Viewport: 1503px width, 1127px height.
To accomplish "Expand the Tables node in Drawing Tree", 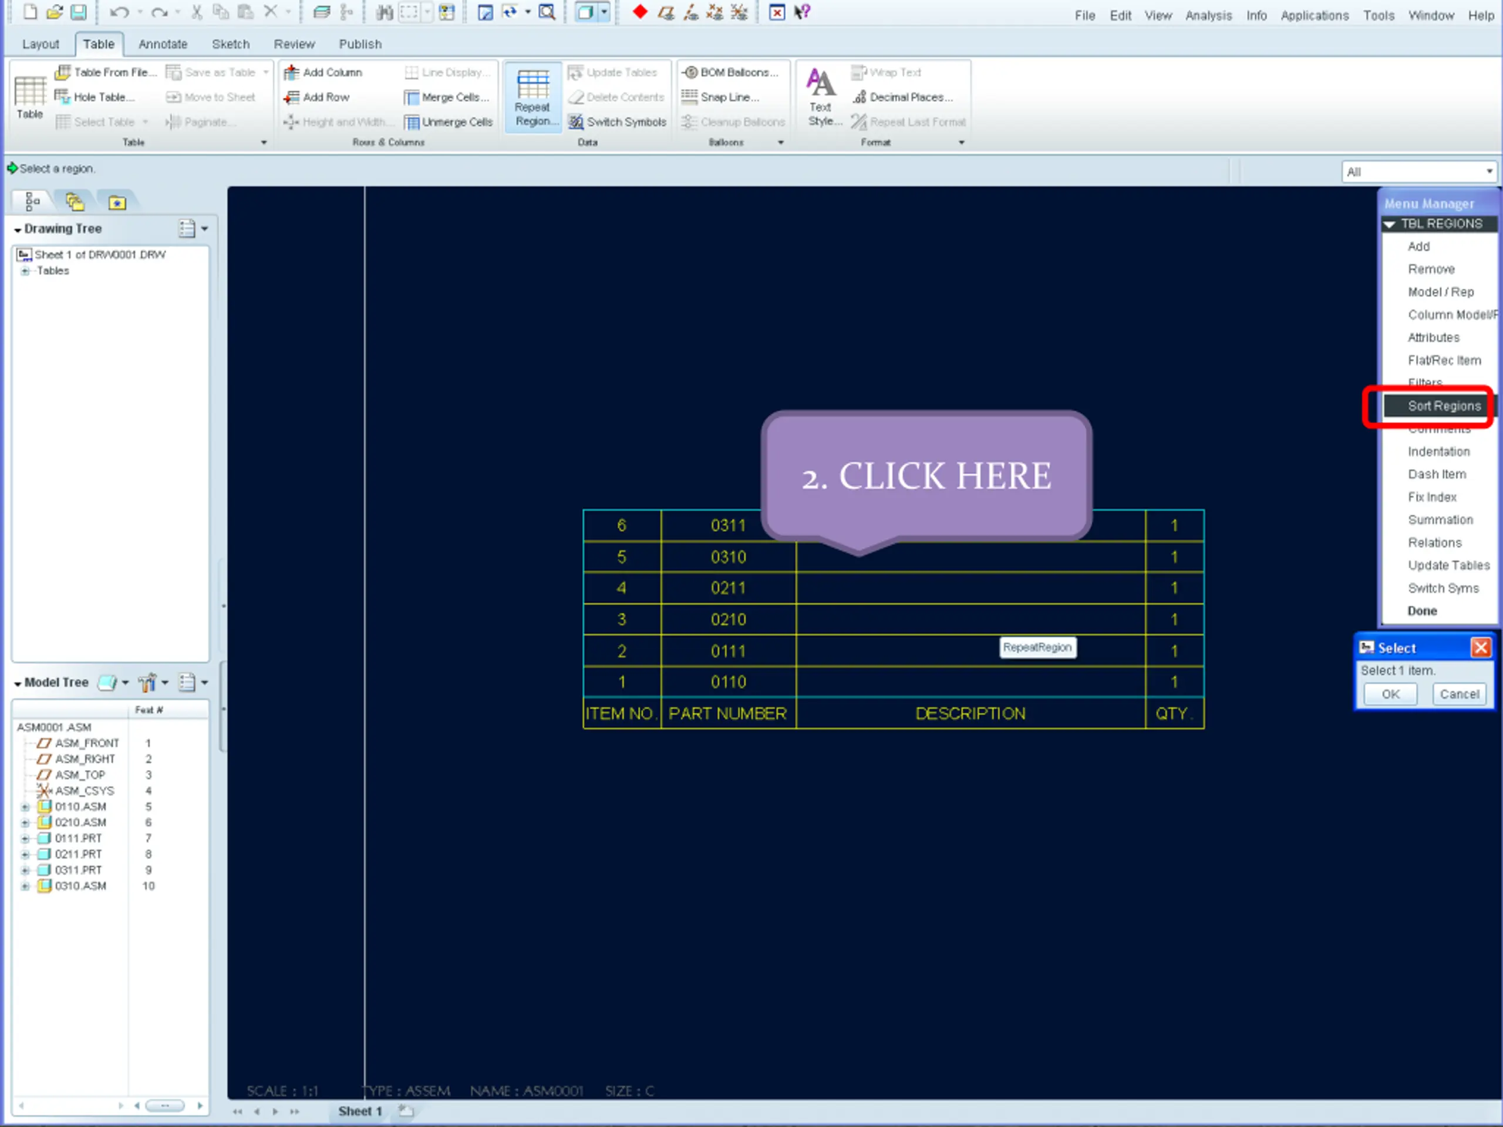I will [x=25, y=271].
